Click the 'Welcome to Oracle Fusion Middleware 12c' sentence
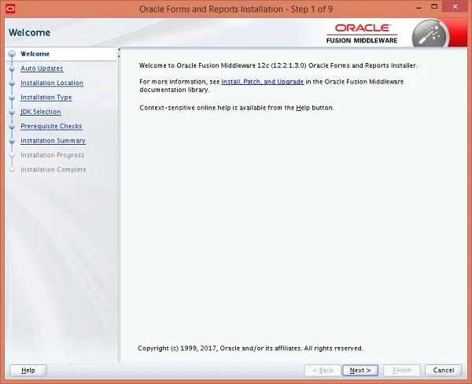 point(278,65)
